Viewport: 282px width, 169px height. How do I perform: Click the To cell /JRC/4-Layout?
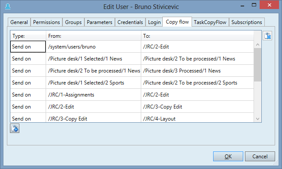tap(197, 118)
